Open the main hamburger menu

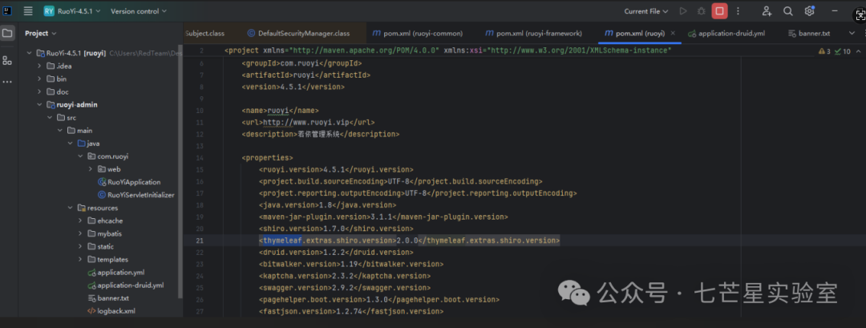[x=28, y=11]
